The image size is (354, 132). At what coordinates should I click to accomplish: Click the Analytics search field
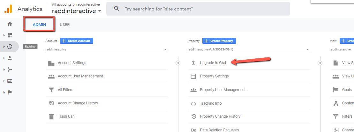pyautogui.click(x=198, y=9)
